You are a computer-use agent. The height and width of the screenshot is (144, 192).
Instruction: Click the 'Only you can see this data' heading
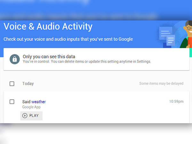49,57
